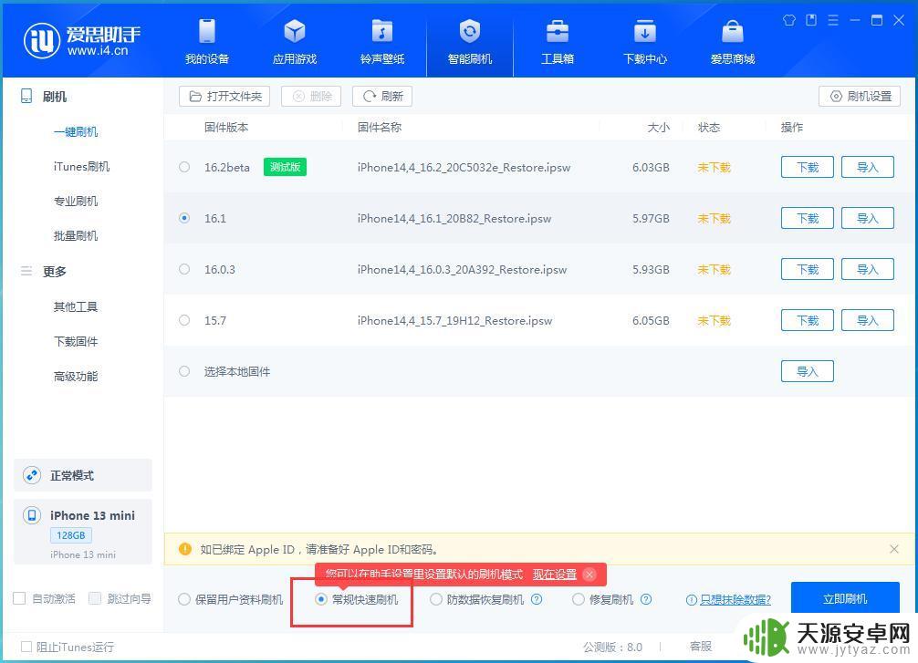Image resolution: width=918 pixels, height=663 pixels.
Task: Import firmware for 15.7 row
Action: tap(868, 320)
